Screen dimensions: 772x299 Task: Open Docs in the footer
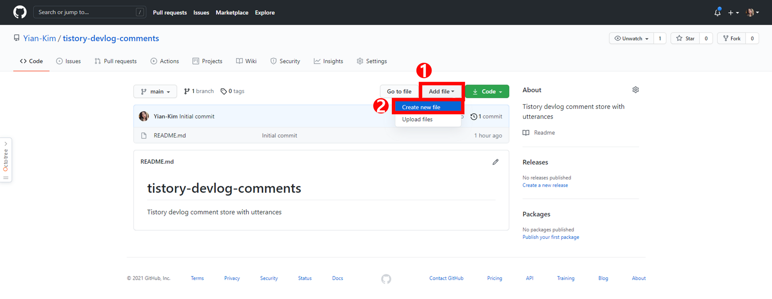(x=338, y=278)
